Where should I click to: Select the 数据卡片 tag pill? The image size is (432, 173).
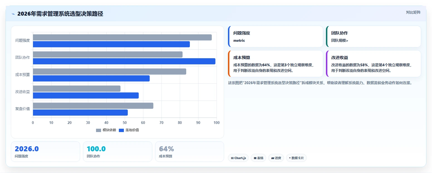click(x=296, y=158)
